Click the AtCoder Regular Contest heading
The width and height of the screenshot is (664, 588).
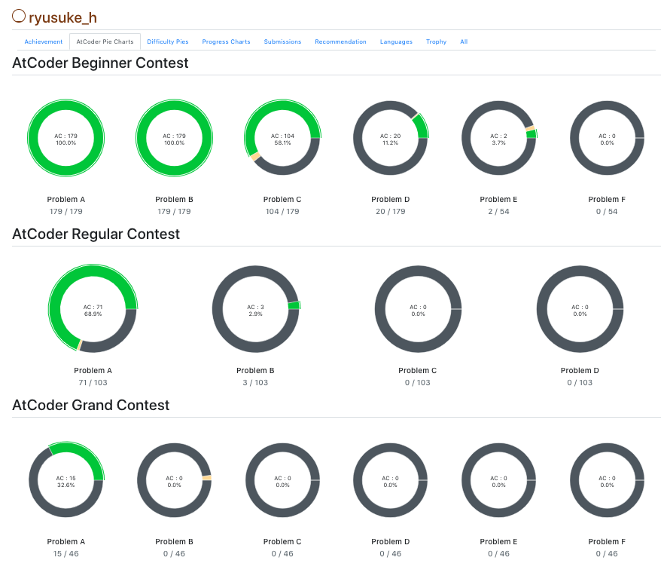(96, 234)
